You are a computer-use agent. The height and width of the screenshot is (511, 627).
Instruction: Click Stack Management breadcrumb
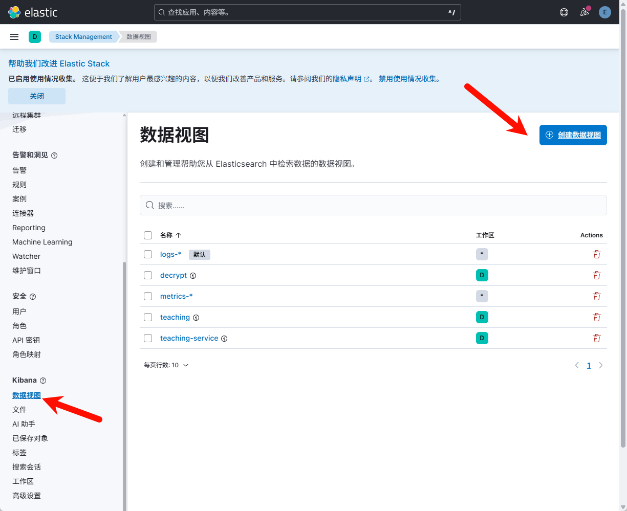(x=83, y=37)
